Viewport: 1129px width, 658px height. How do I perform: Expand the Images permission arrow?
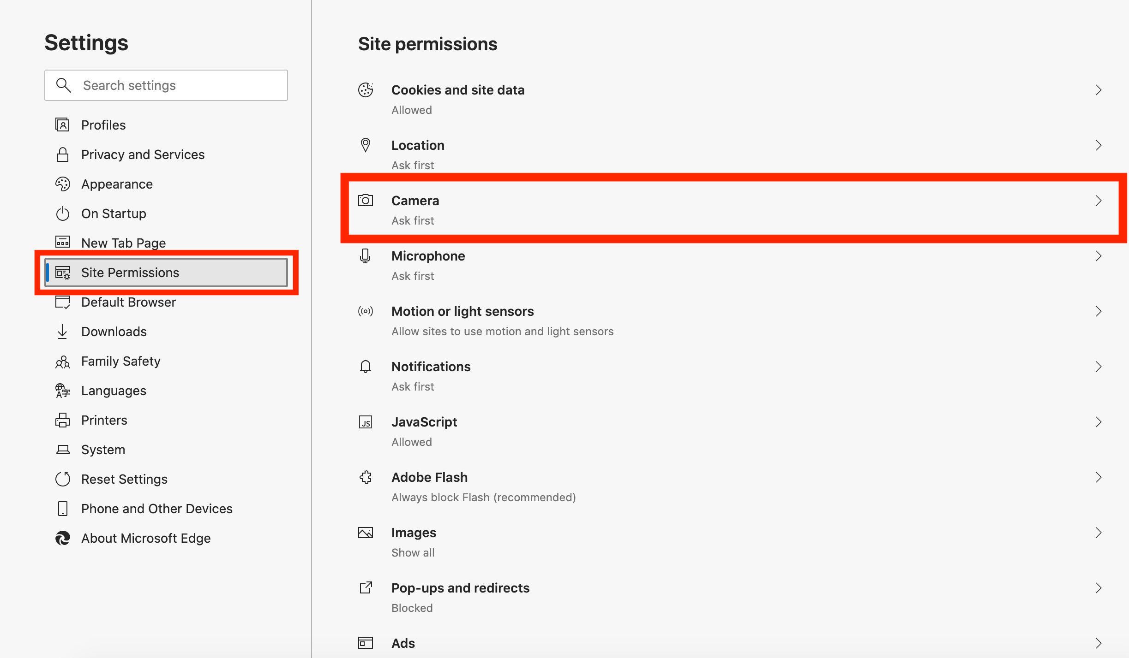1099,533
